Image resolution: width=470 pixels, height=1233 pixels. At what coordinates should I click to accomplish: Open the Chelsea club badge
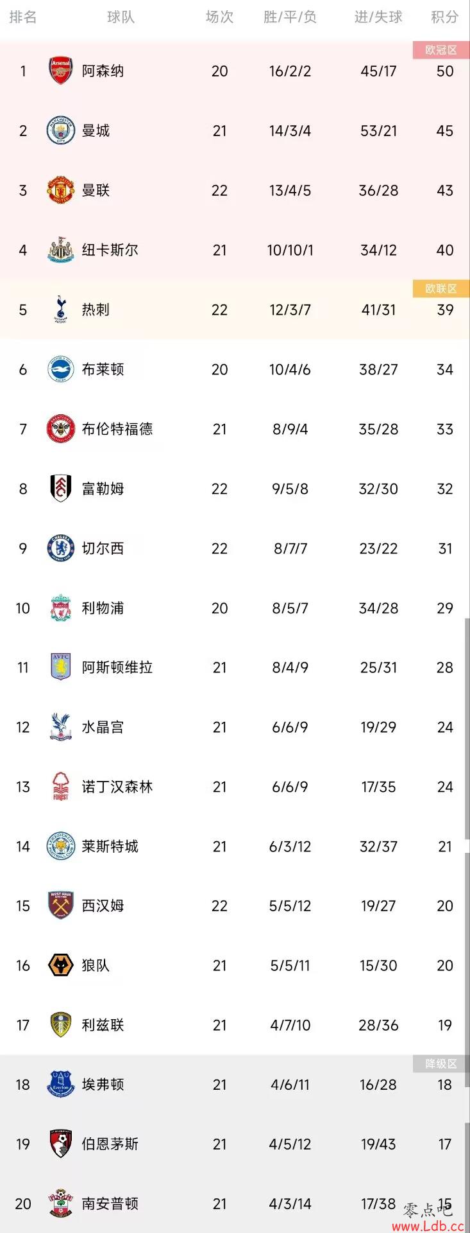pyautogui.click(x=61, y=548)
